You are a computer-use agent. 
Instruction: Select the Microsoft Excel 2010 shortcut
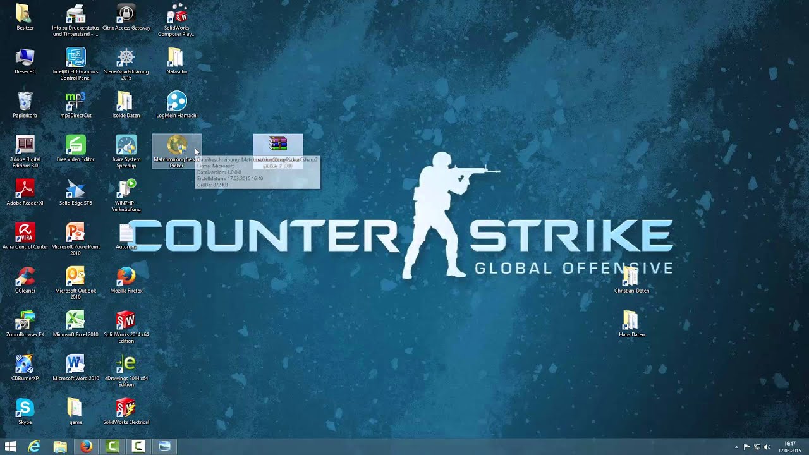(x=76, y=324)
